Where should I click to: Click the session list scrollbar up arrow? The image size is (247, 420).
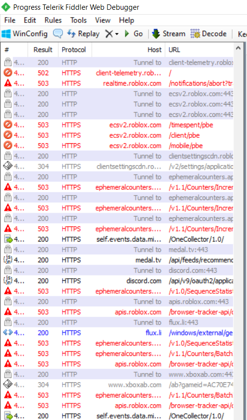coord(238,48)
